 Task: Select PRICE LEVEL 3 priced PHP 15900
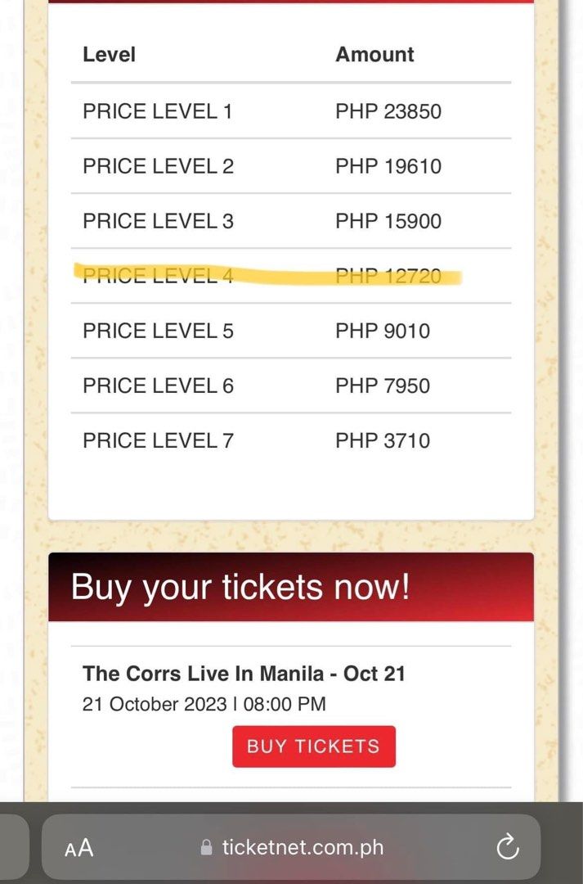(x=157, y=221)
